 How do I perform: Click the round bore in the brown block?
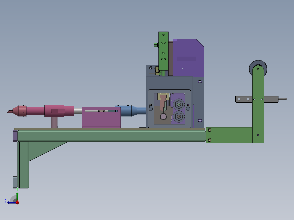pos(163,117)
